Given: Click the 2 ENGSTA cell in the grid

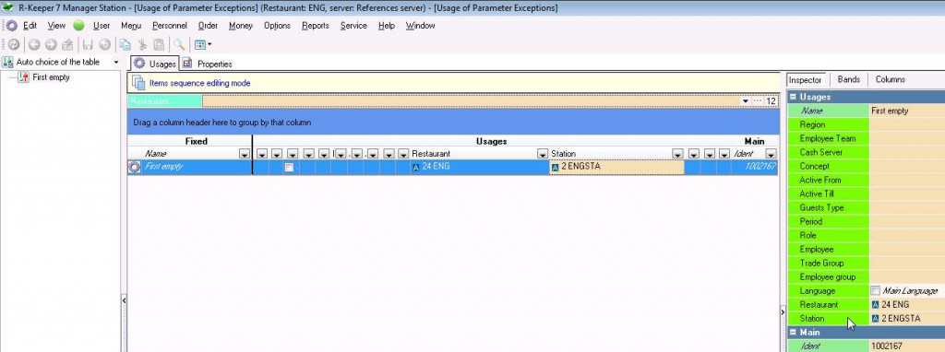Looking at the screenshot, I should coord(616,168).
